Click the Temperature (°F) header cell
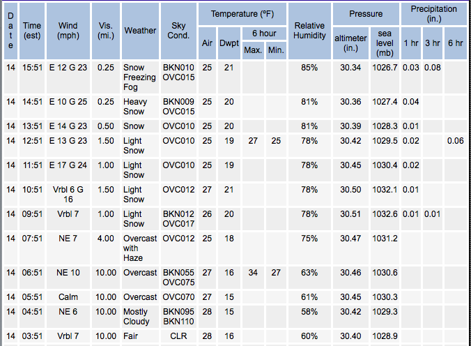The width and height of the screenshot is (471, 346). click(241, 14)
